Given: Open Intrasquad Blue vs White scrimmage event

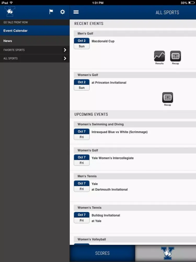Looking at the screenshot, I should point(119,132).
